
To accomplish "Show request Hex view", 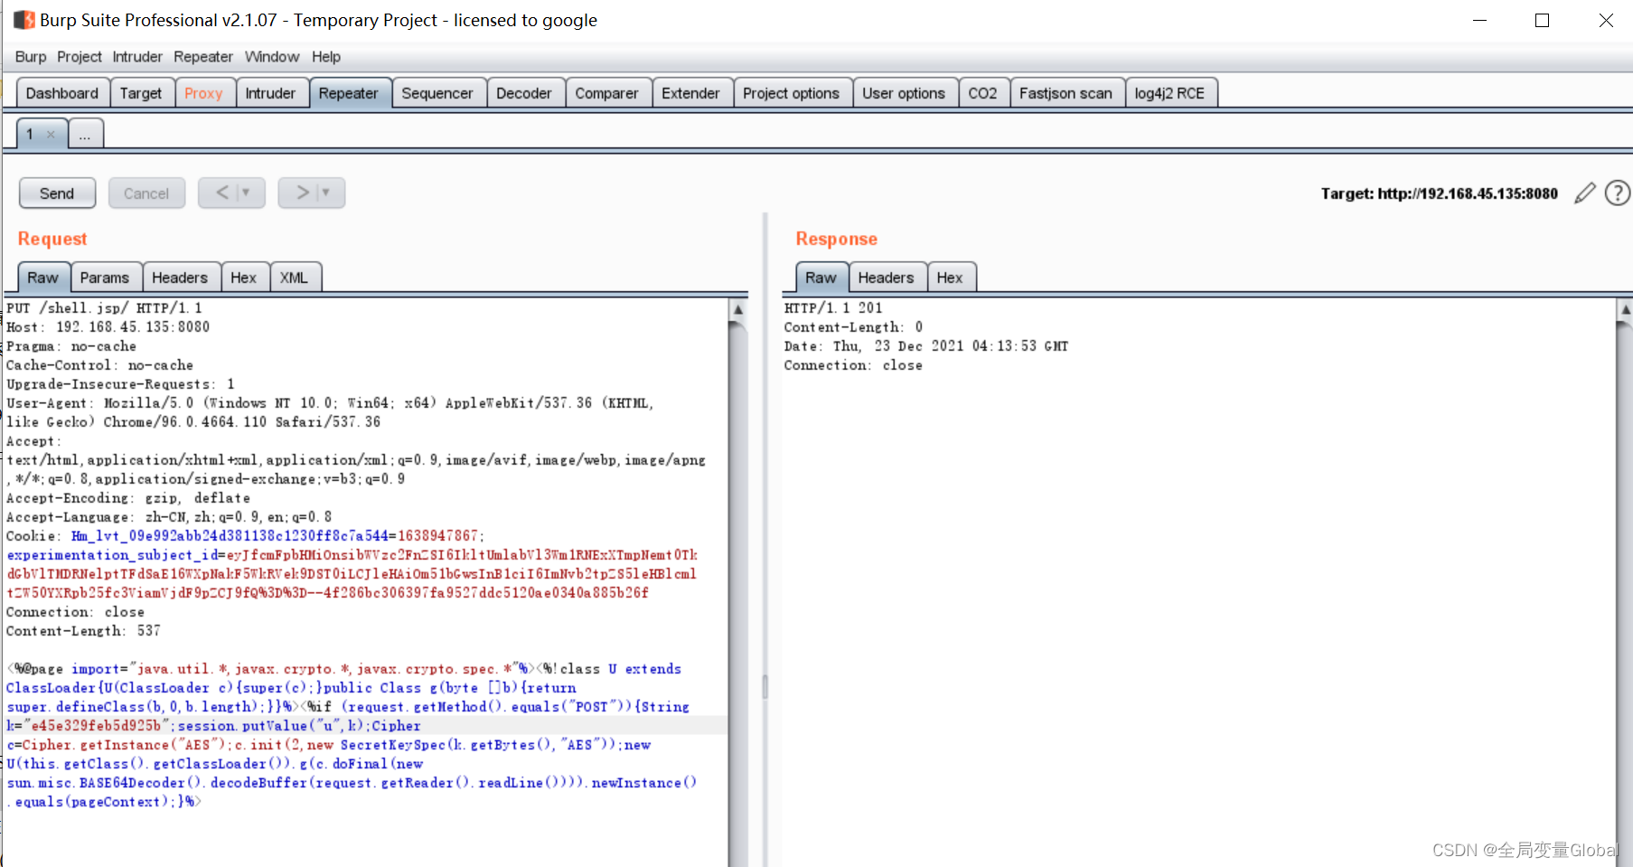I will click(x=244, y=278).
